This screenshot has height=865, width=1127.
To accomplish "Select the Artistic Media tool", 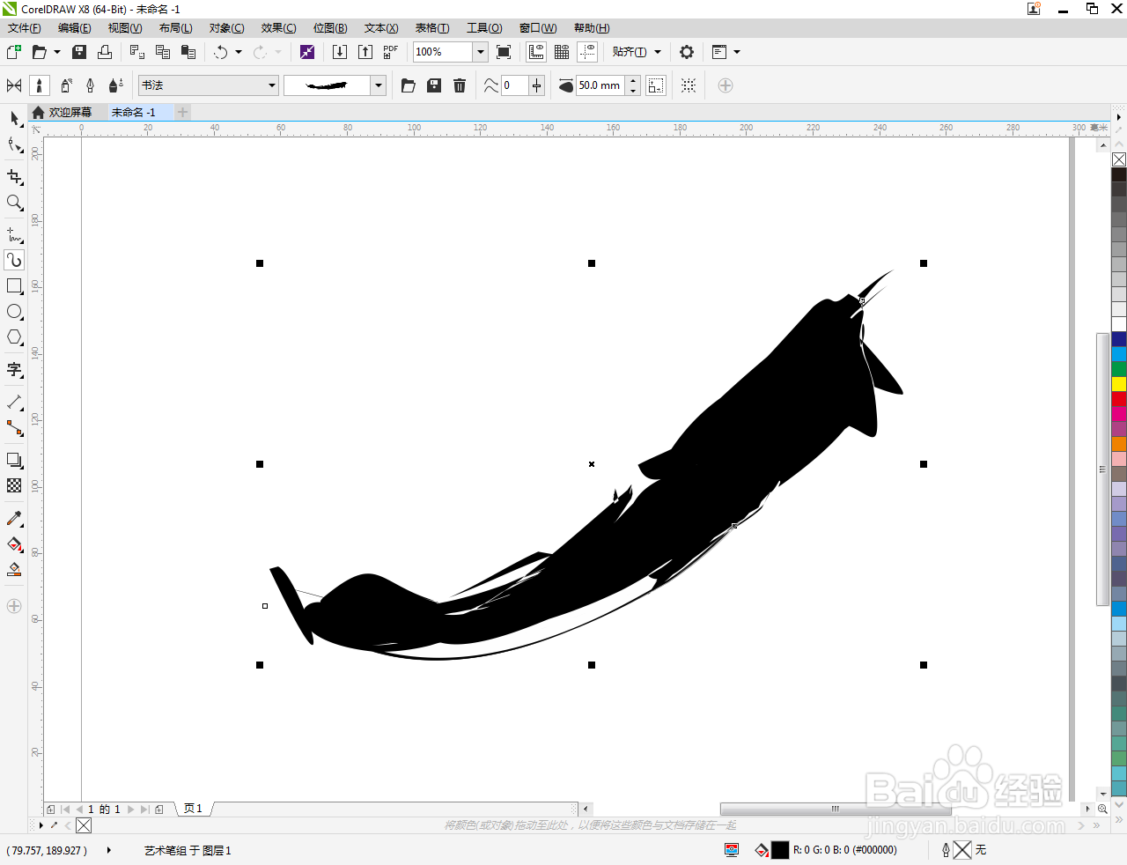I will point(14,260).
